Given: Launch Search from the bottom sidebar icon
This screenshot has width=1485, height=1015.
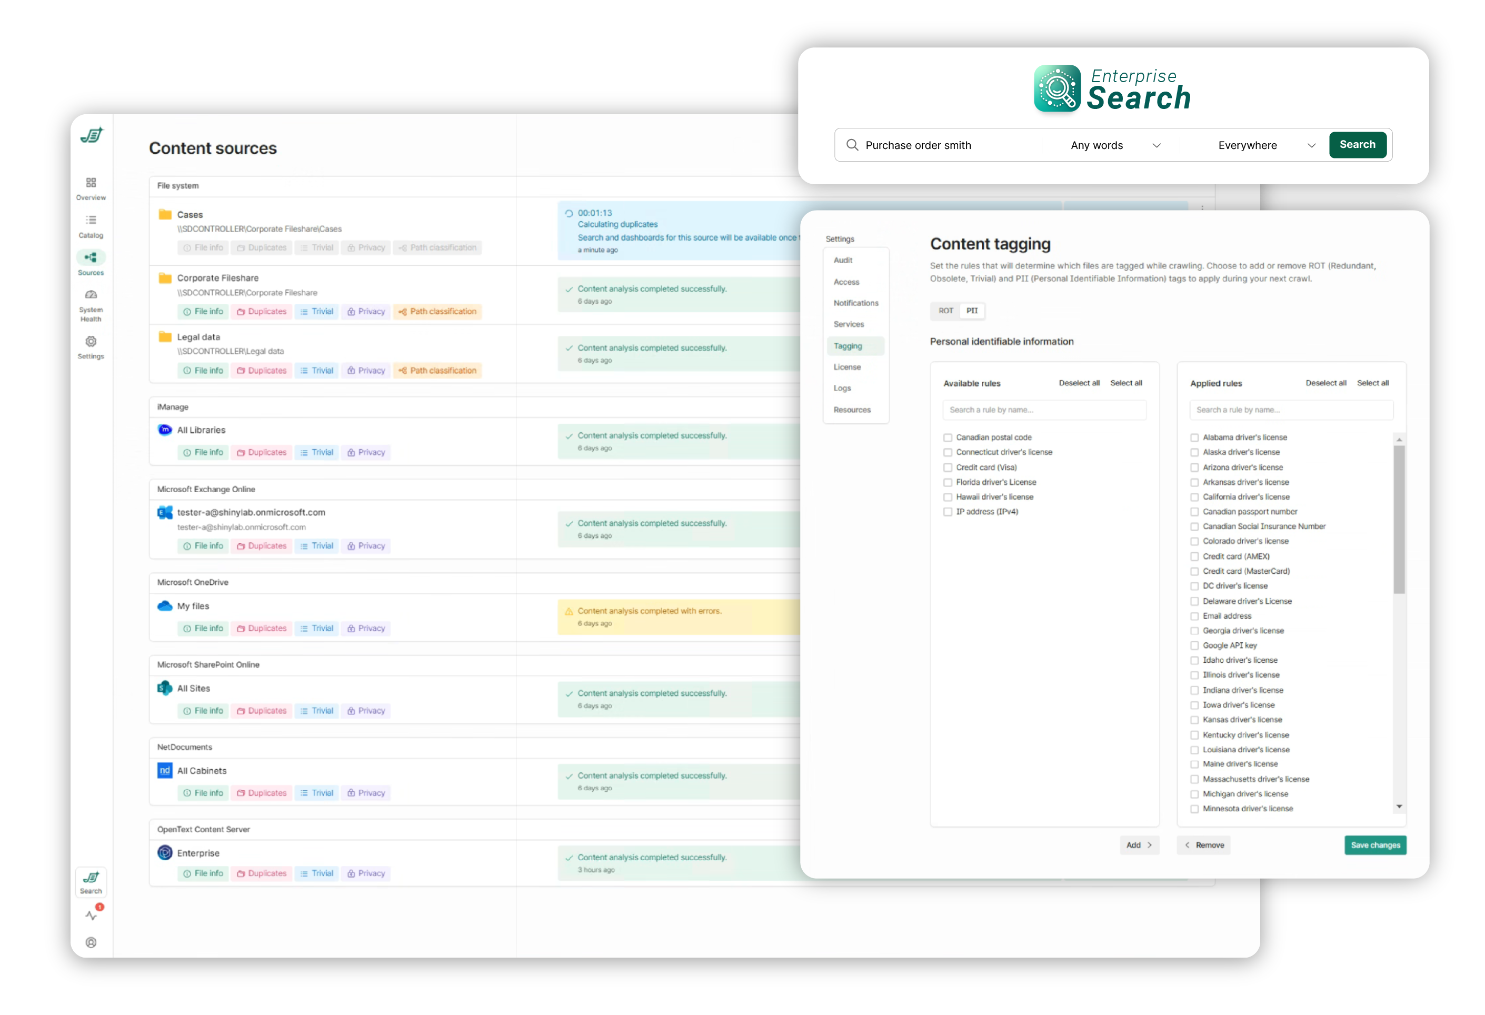Looking at the screenshot, I should (91, 882).
